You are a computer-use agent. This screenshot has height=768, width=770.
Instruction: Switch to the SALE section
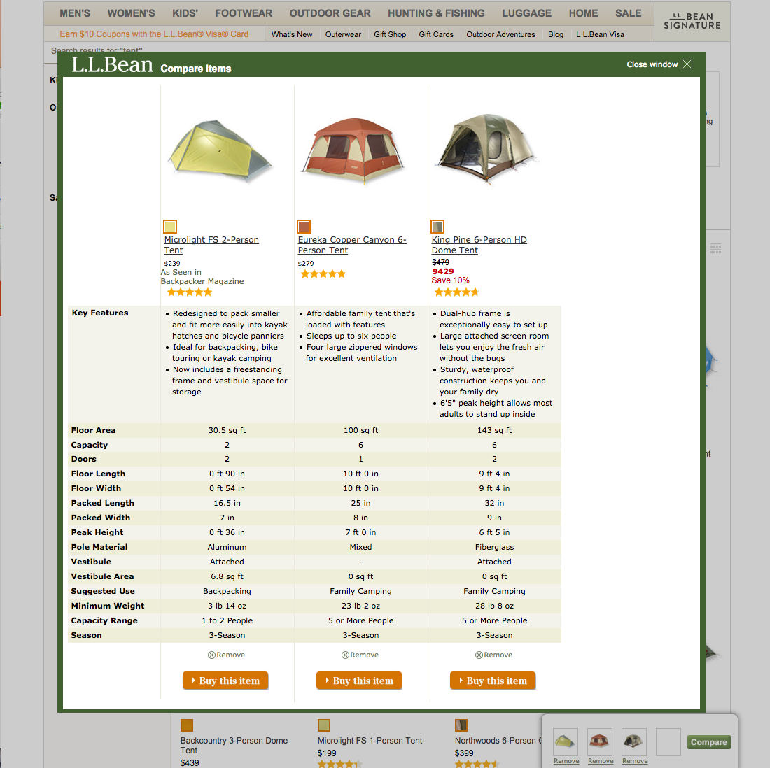(628, 13)
